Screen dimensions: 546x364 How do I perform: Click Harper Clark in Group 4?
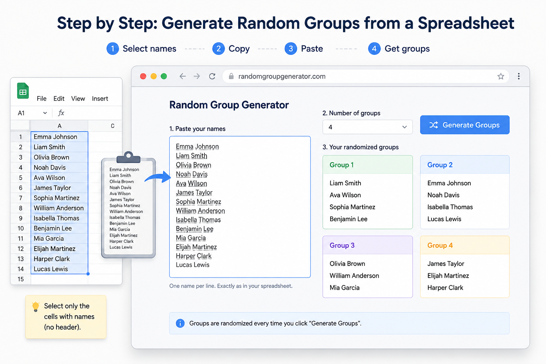[445, 288]
